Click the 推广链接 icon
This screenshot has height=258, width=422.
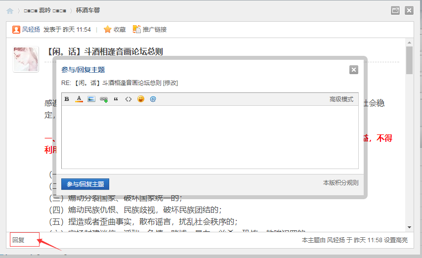click(x=137, y=29)
